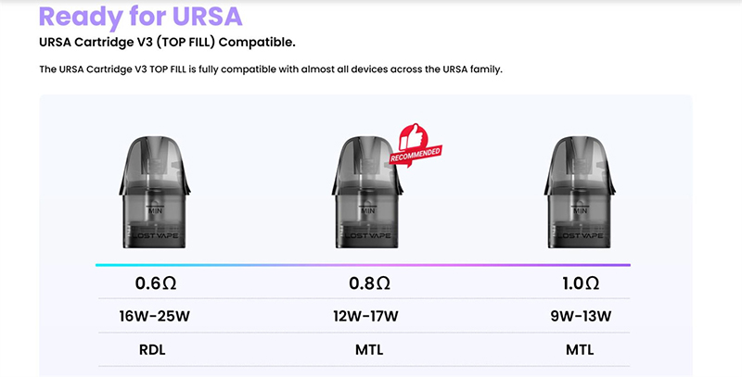The width and height of the screenshot is (742, 377).
Task: Click the 12W-17W wattage range
Action: click(365, 317)
